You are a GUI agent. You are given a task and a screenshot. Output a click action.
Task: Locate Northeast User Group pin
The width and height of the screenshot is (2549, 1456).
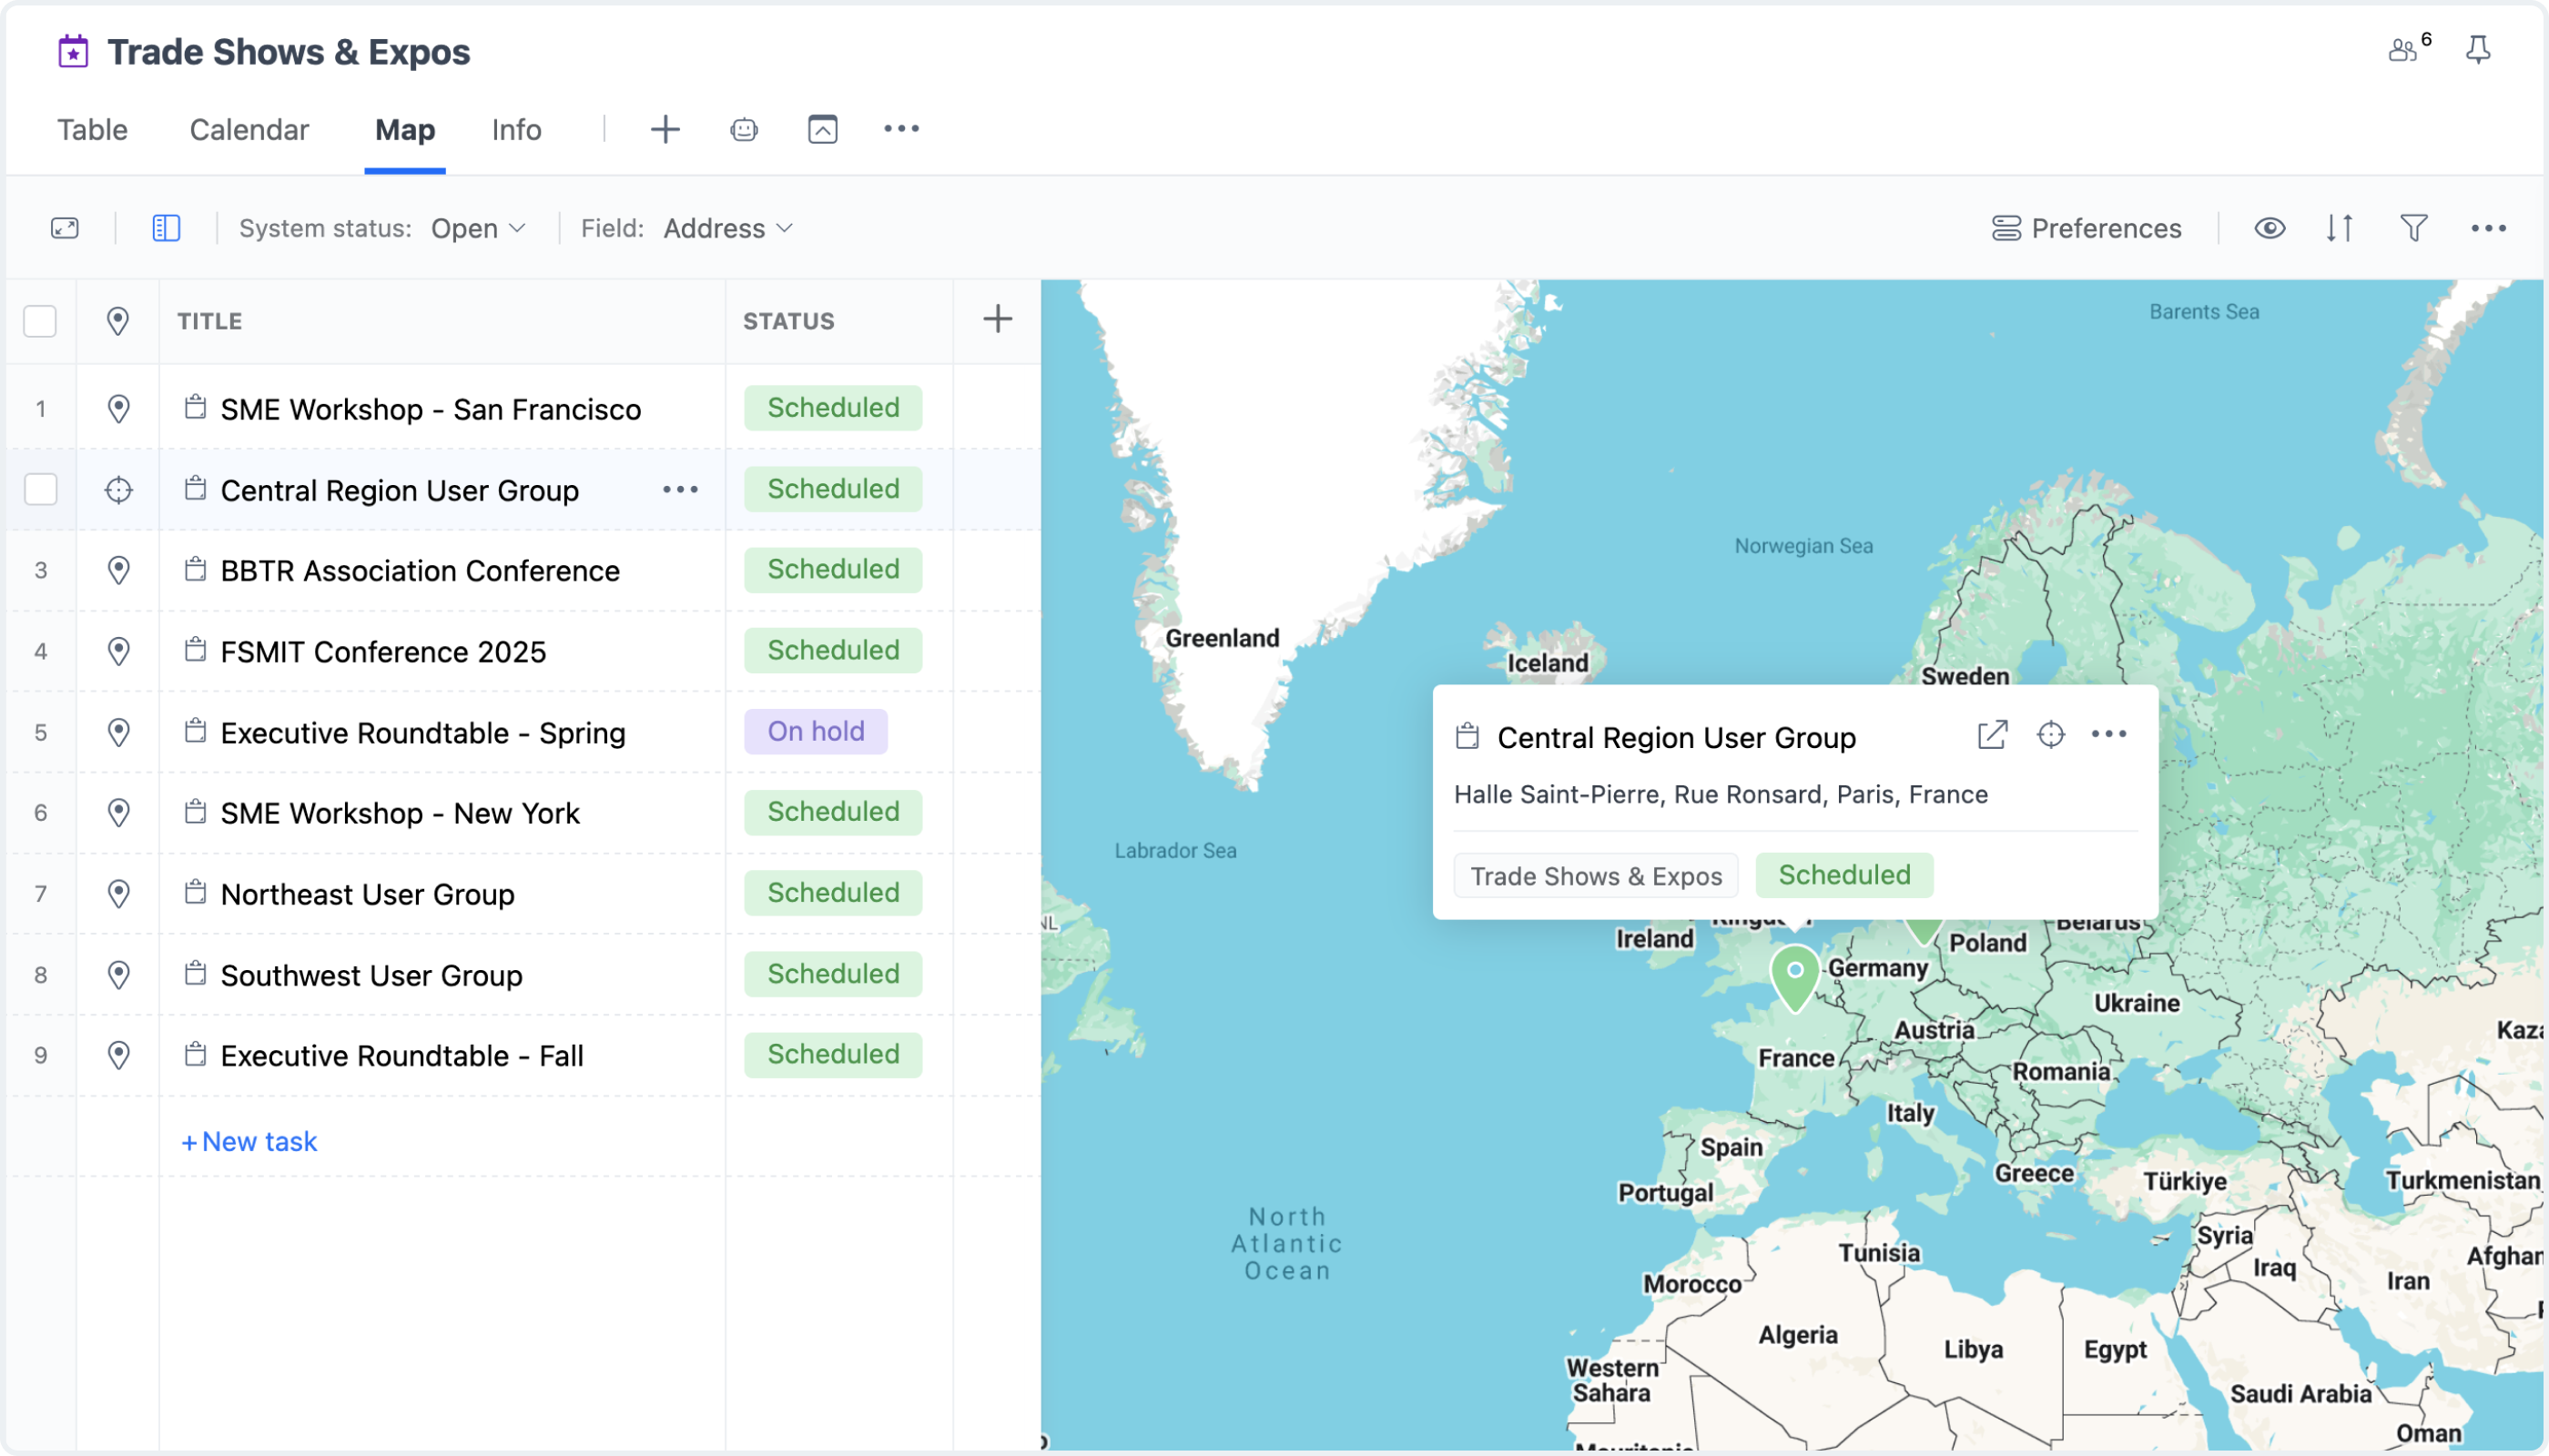point(118,893)
